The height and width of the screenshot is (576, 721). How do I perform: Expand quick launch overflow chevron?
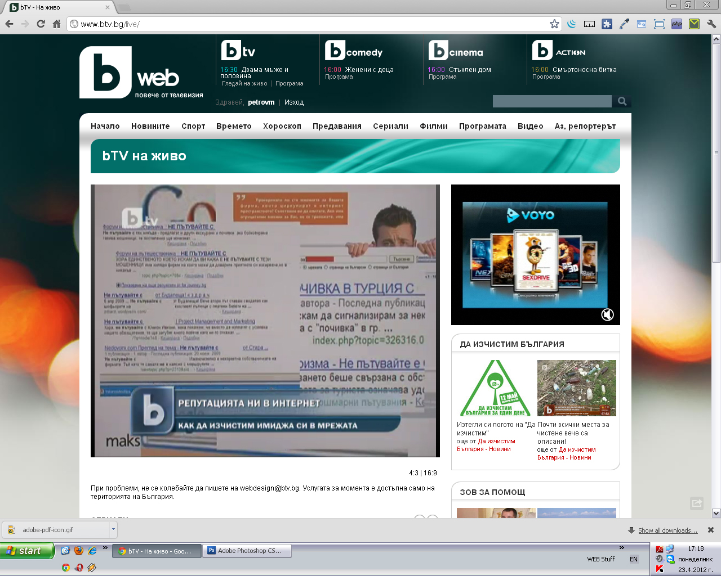click(x=105, y=547)
